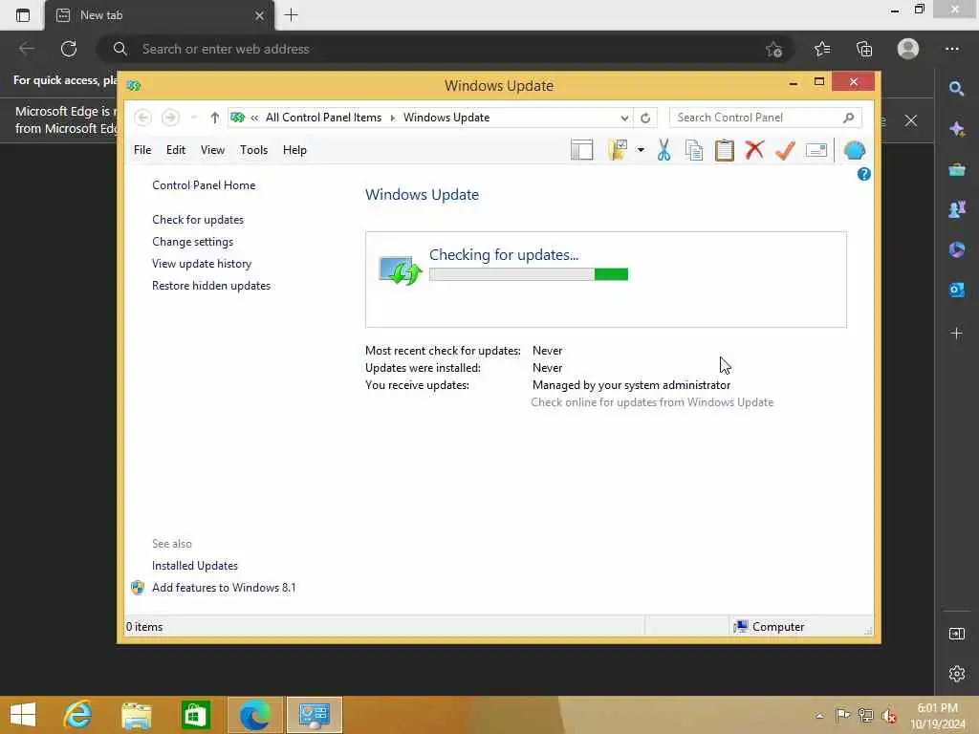Click the orange checkmark toolbar icon
979x734 pixels.
pos(785,150)
